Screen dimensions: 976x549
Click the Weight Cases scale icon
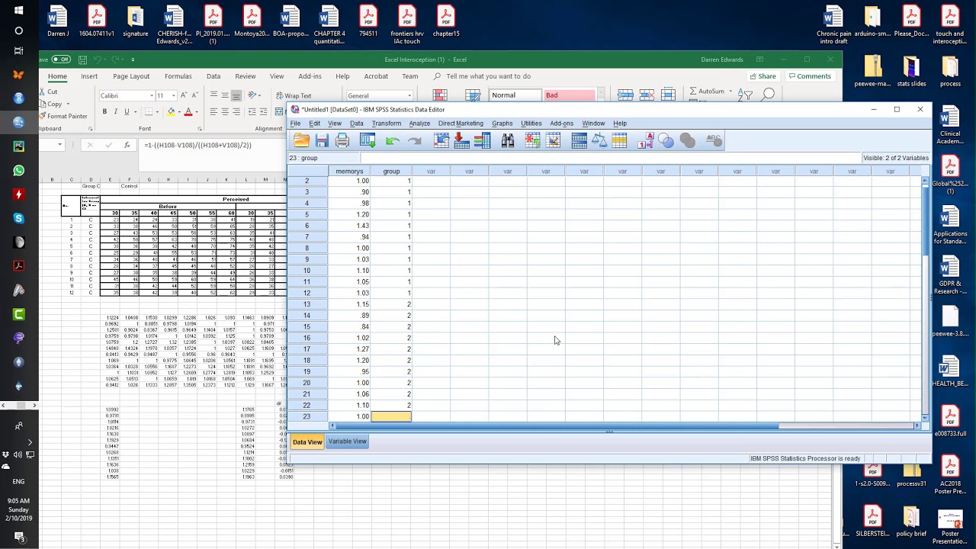click(x=599, y=140)
